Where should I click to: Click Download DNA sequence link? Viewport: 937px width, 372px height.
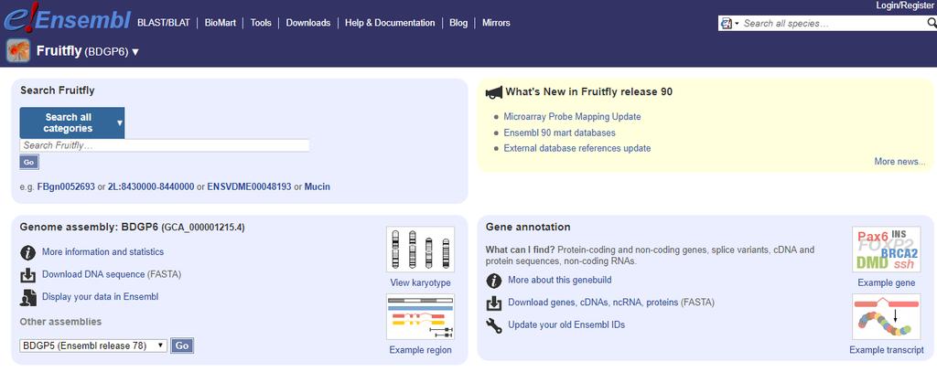tap(93, 274)
